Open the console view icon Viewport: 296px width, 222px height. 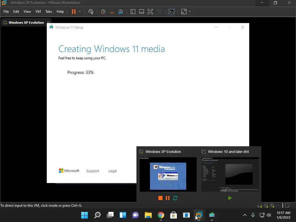[171, 12]
